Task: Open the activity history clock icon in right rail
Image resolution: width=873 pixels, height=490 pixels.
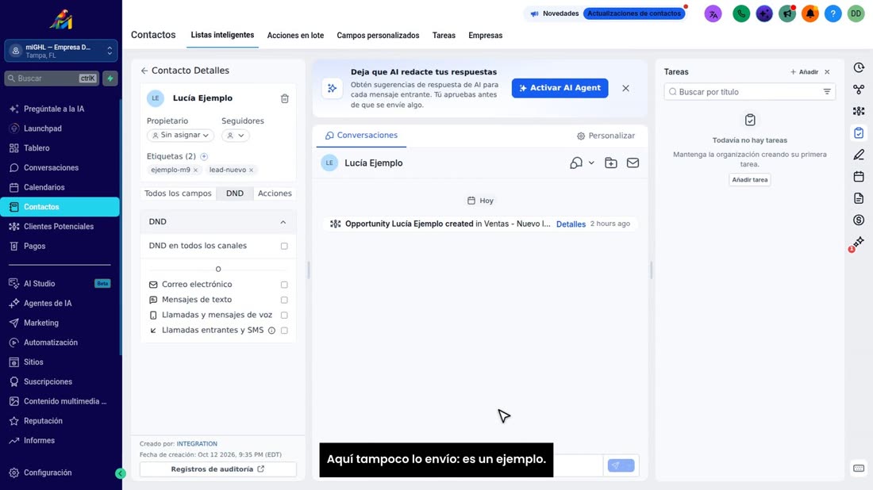Action: click(x=859, y=68)
